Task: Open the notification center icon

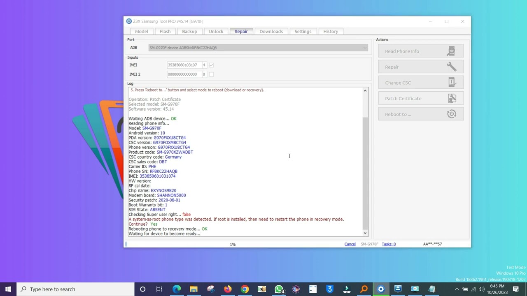Action: pyautogui.click(x=516, y=289)
